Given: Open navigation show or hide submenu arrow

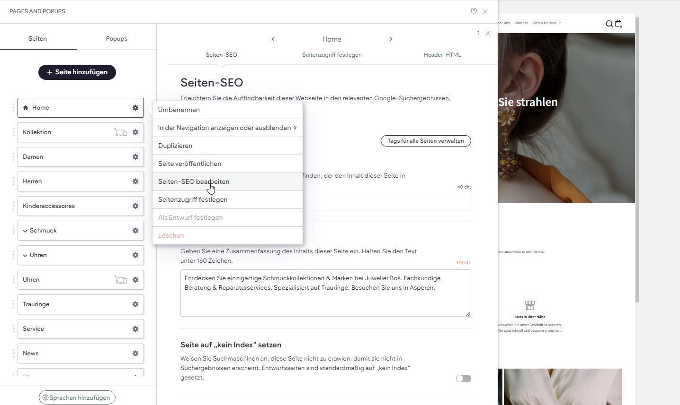Looking at the screenshot, I should [x=295, y=128].
